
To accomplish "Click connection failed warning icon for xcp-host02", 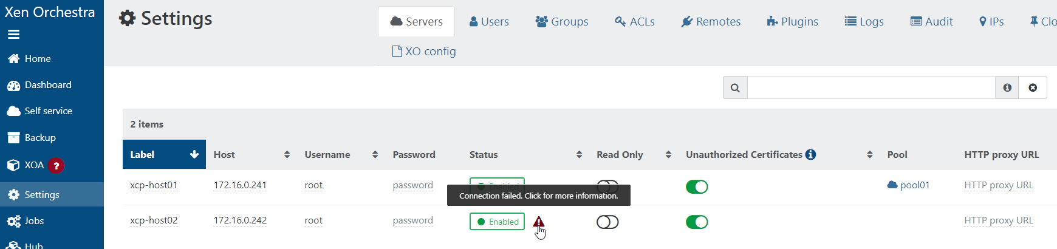I will [539, 222].
